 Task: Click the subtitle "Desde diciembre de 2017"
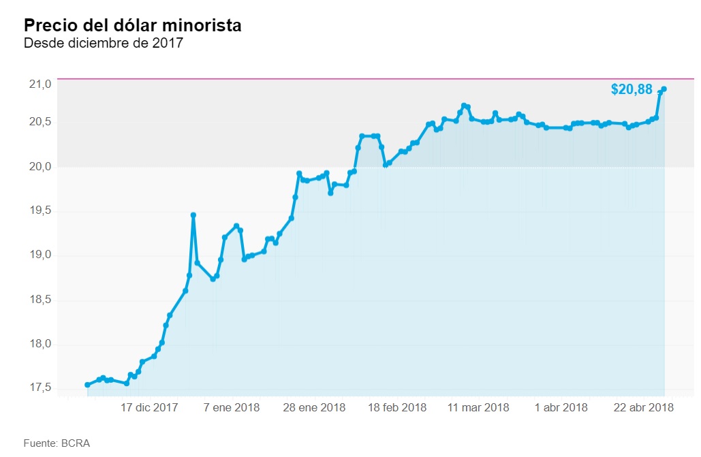click(x=104, y=44)
